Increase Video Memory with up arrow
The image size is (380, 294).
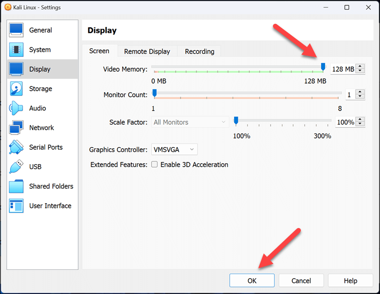tap(361, 67)
